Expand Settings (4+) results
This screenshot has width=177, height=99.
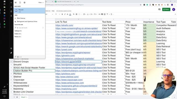coord(18,31)
